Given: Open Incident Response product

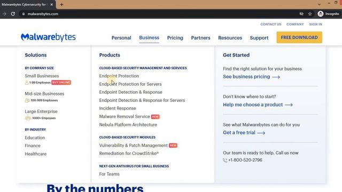Looking at the screenshot, I should click(x=118, y=108).
